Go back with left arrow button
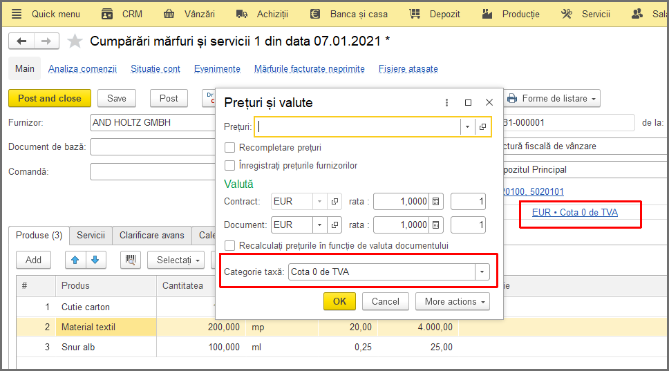This screenshot has height=371, width=669. coord(21,41)
